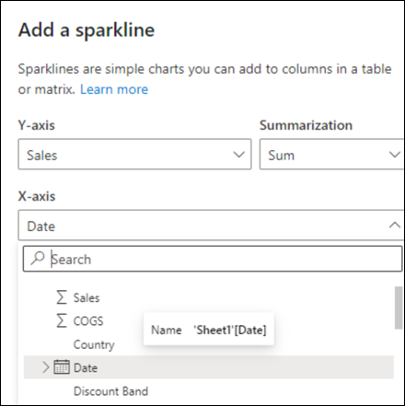Click into the Search field
Image resolution: width=405 pixels, height=406 pixels.
213,259
